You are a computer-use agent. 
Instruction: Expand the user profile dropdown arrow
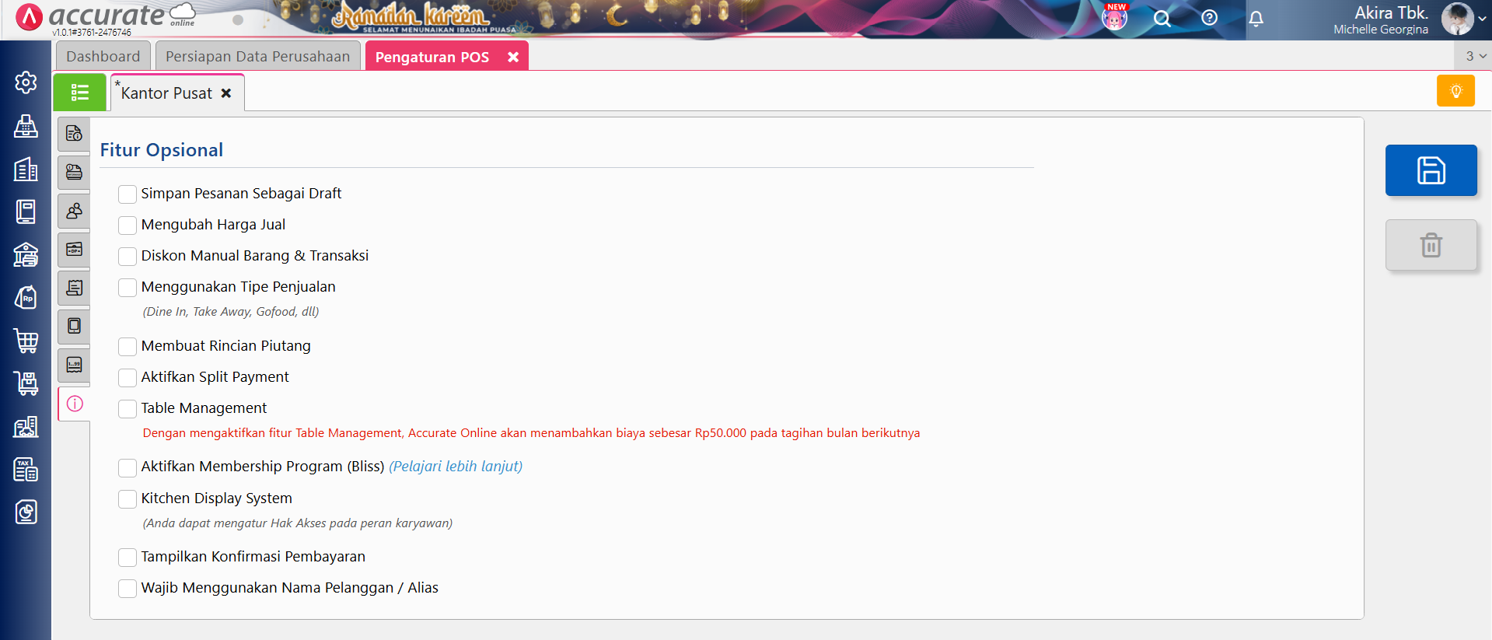1482,19
